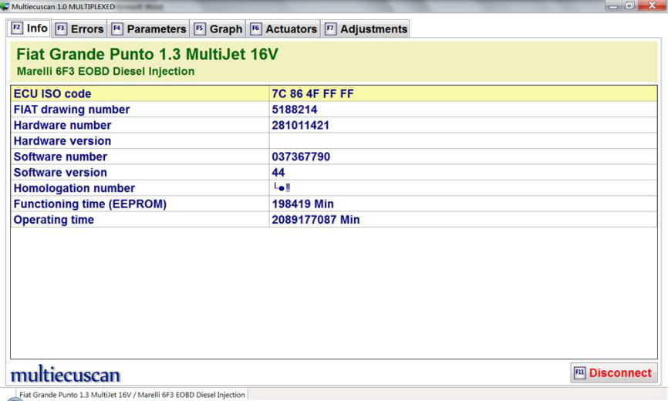Click the multiecuscan logo link
Image resolution: width=668 pixels, height=401 pixels.
pos(65,375)
